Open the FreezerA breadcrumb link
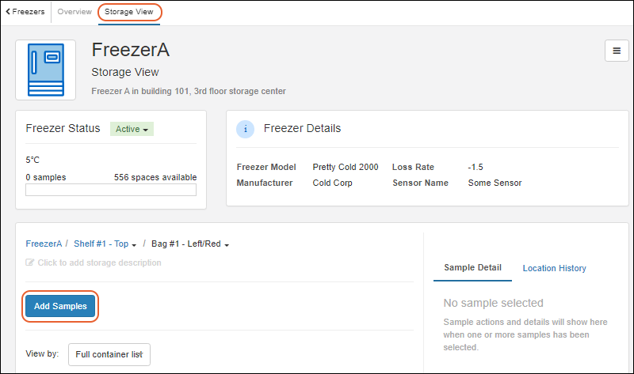The image size is (634, 374). (x=44, y=244)
